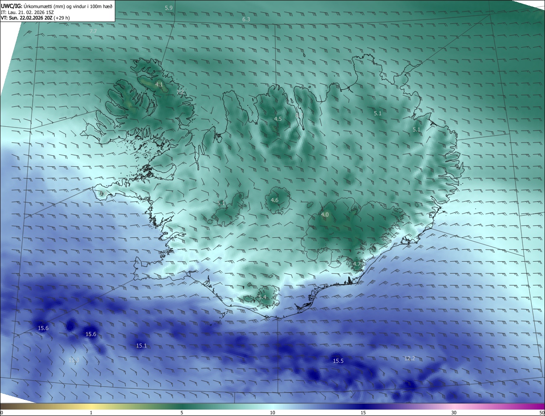Click the 12.2 value label

click(410, 359)
